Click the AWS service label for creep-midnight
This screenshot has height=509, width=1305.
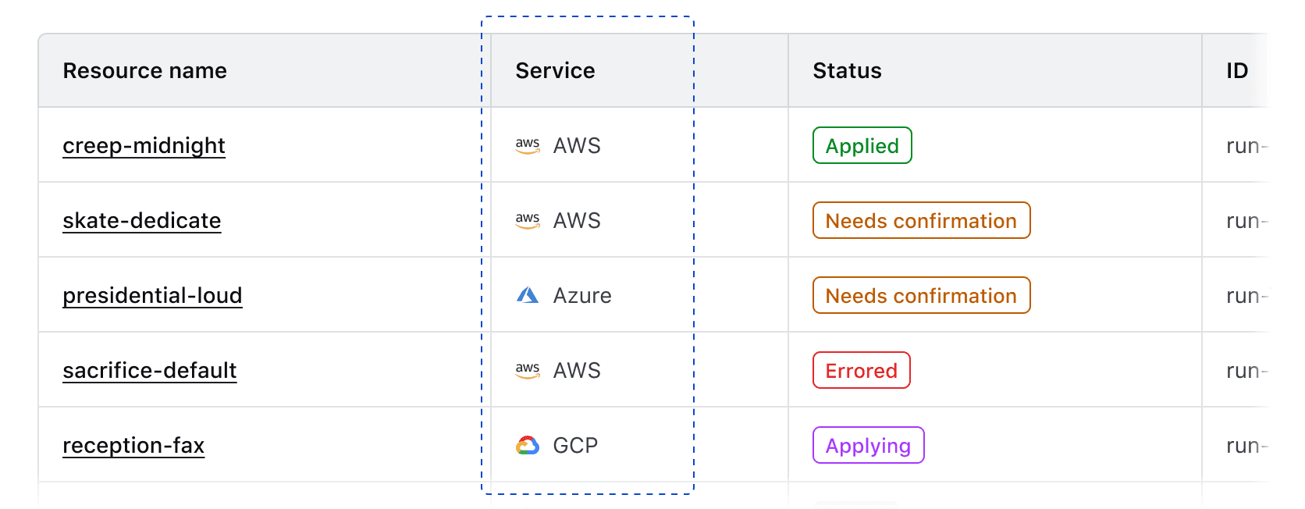[577, 145]
